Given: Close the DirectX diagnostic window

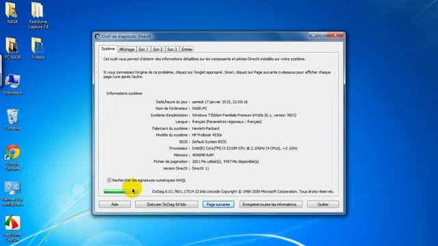Looking at the screenshot, I should coord(335,35).
